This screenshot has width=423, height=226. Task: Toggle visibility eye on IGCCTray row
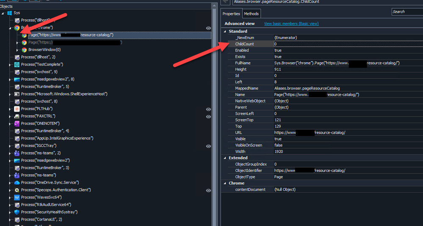[x=208, y=146]
